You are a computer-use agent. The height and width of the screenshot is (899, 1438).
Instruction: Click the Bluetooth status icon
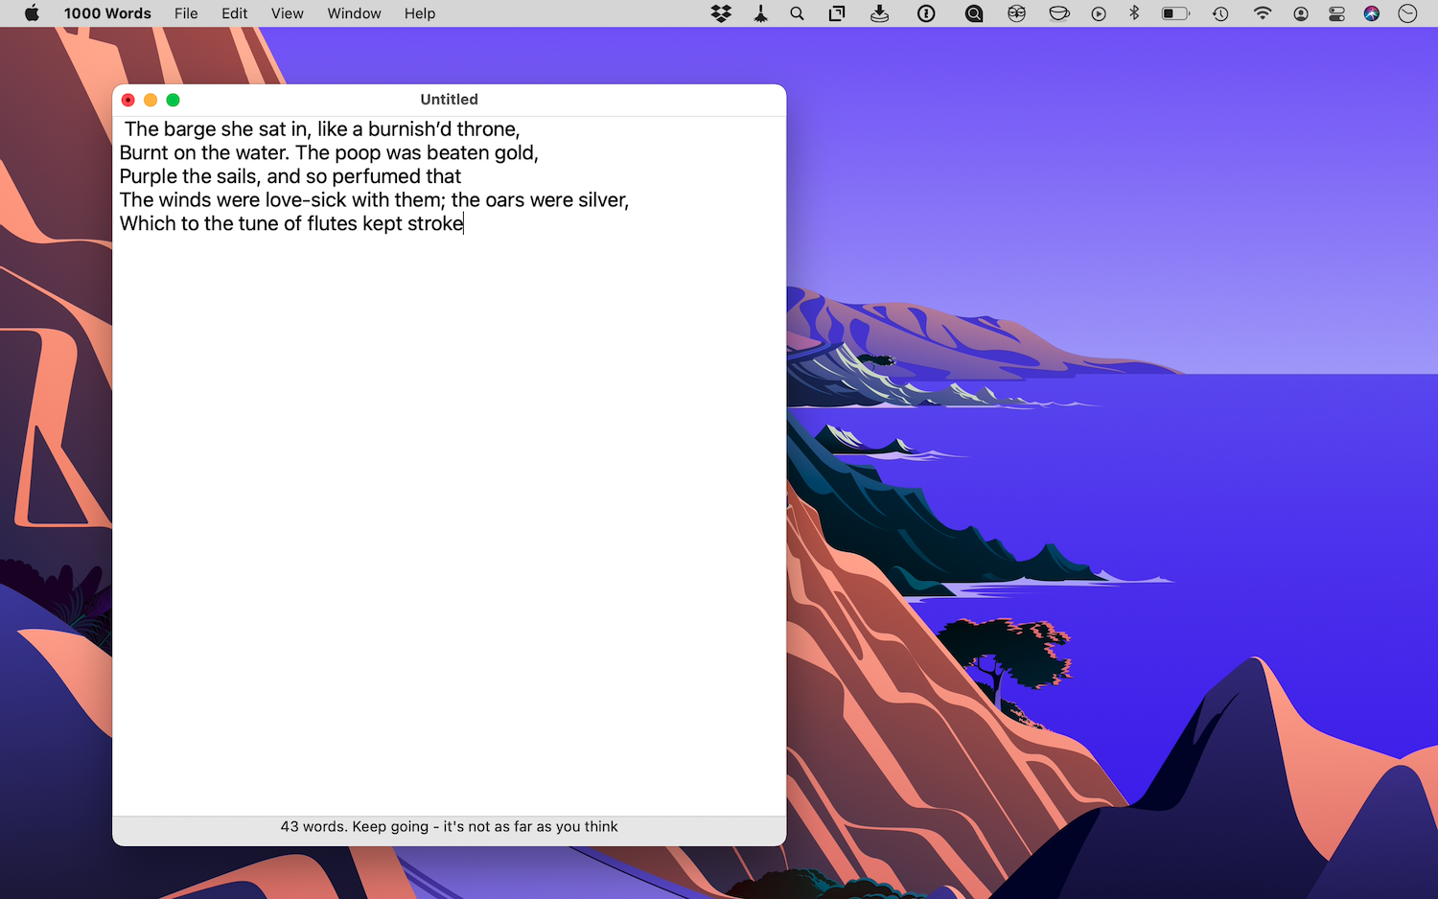[x=1134, y=13]
